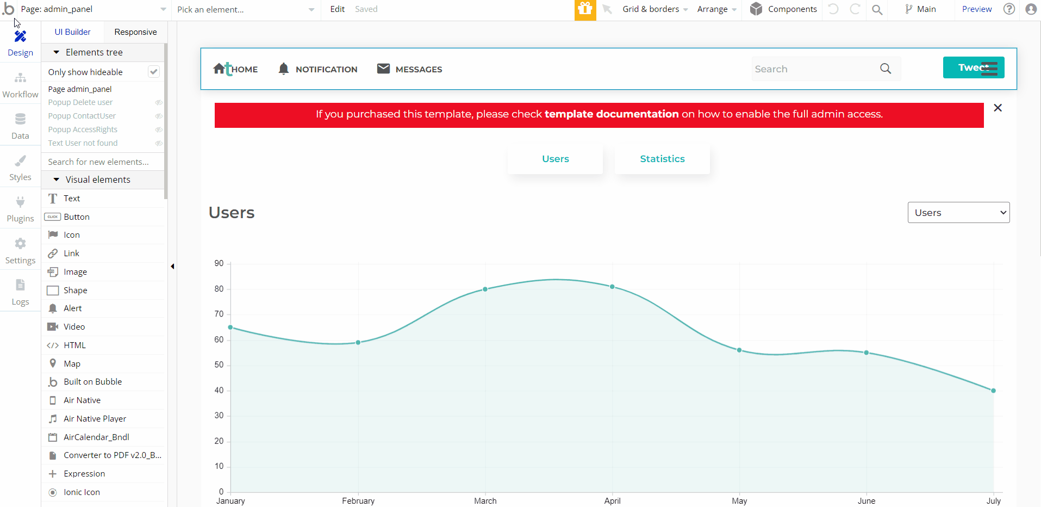The height and width of the screenshot is (507, 1041).
Task: Toggle visibility of Text User not found
Action: coord(159,143)
